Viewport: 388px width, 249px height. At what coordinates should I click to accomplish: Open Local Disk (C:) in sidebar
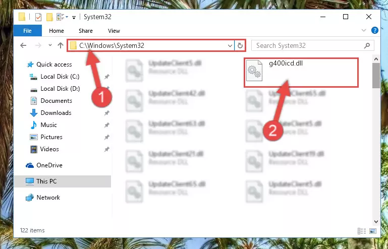[60, 77]
